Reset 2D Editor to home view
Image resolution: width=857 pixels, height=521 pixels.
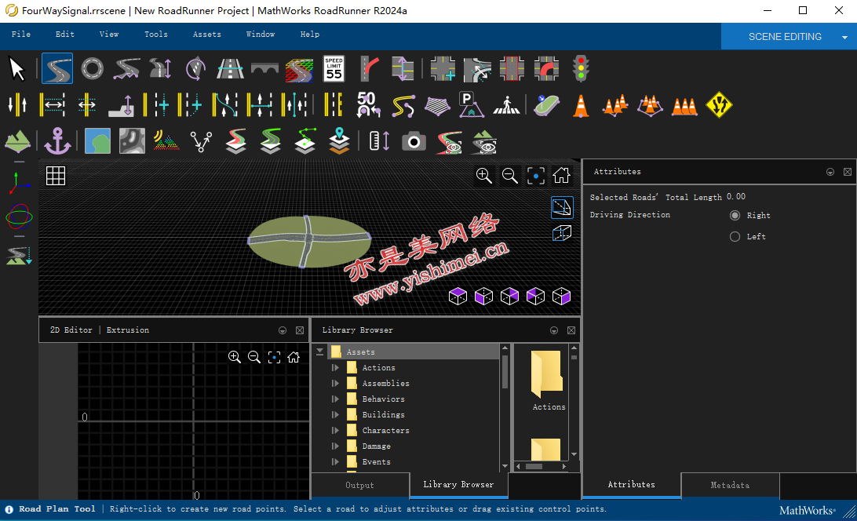[294, 357]
